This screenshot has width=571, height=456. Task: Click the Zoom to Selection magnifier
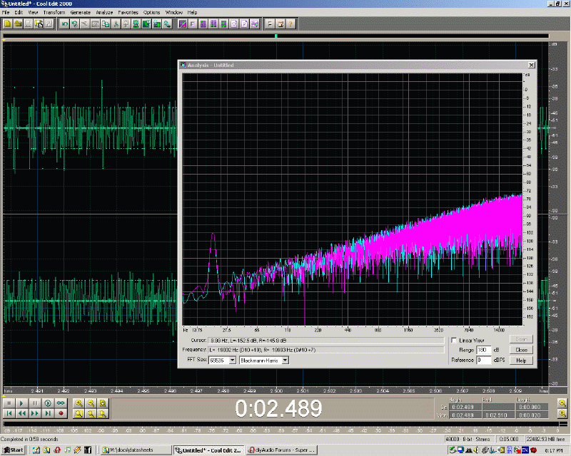(79, 413)
